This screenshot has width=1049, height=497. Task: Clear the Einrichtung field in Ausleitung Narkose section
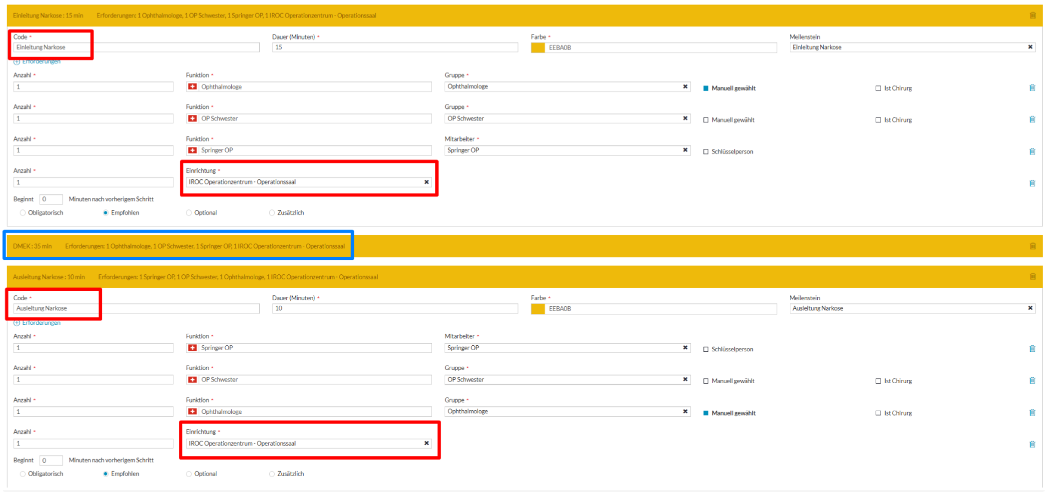(426, 443)
